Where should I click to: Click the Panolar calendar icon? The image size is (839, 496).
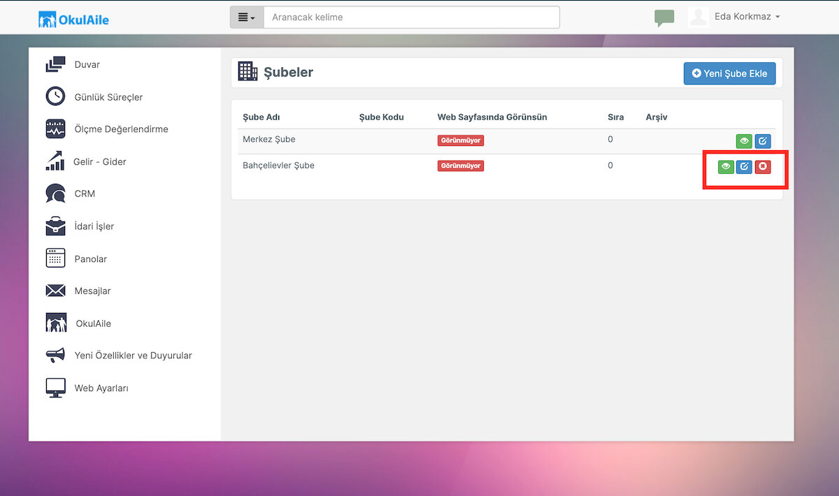pyautogui.click(x=55, y=258)
